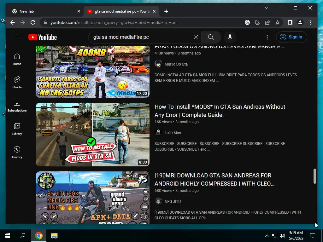The height and width of the screenshot is (242, 323).
Task: Click page vertical scrollbar thumb
Action: (x=314, y=176)
